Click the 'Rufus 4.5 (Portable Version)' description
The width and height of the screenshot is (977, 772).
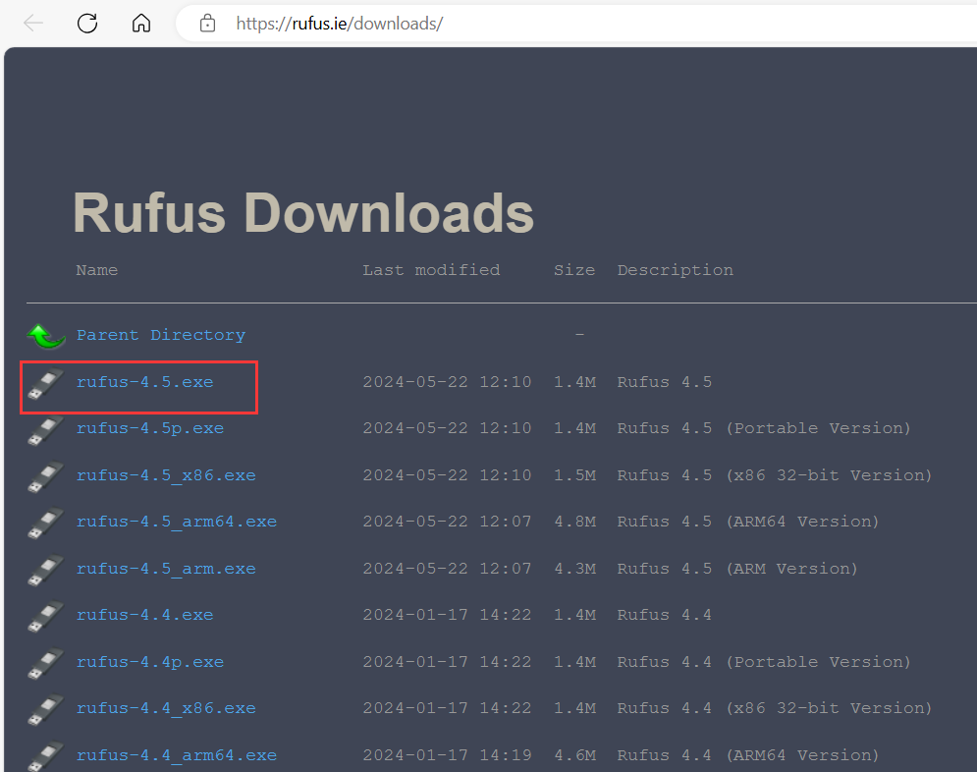[x=764, y=428]
